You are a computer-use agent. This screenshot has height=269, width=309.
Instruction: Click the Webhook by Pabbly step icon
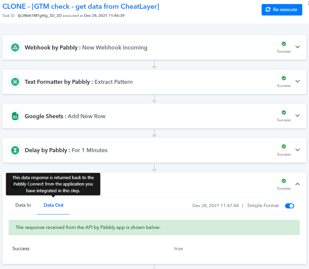(x=15, y=47)
